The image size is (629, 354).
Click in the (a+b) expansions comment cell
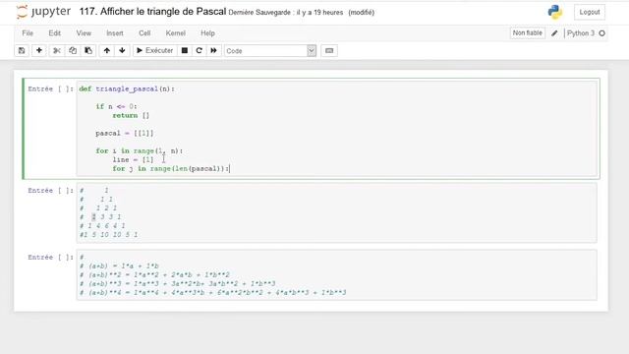(337, 275)
